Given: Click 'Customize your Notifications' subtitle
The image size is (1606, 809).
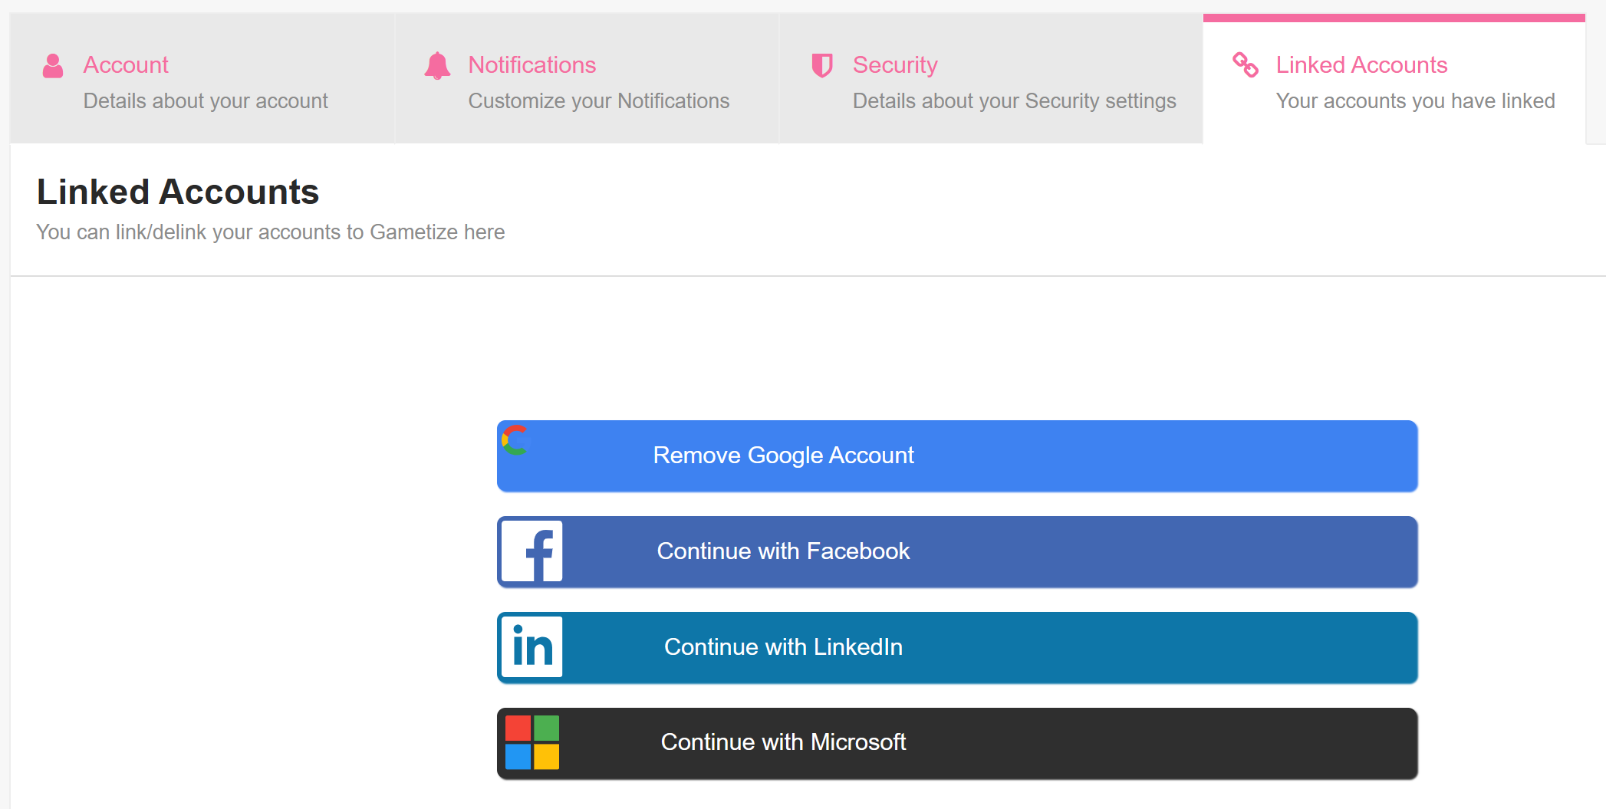Looking at the screenshot, I should click(x=599, y=101).
